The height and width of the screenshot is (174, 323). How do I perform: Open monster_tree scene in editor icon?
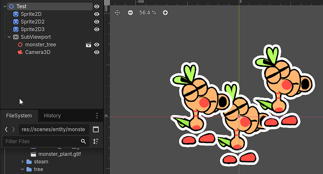[x=88, y=45]
